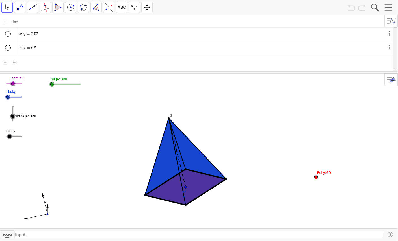398x241 pixels.
Task: Click the red Pohyb3D point
Action: pyautogui.click(x=316, y=177)
